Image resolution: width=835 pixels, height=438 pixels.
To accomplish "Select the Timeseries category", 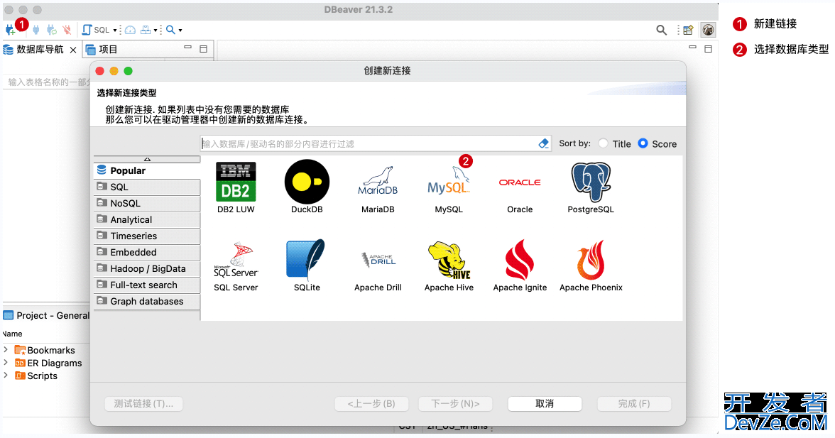I will (x=147, y=236).
